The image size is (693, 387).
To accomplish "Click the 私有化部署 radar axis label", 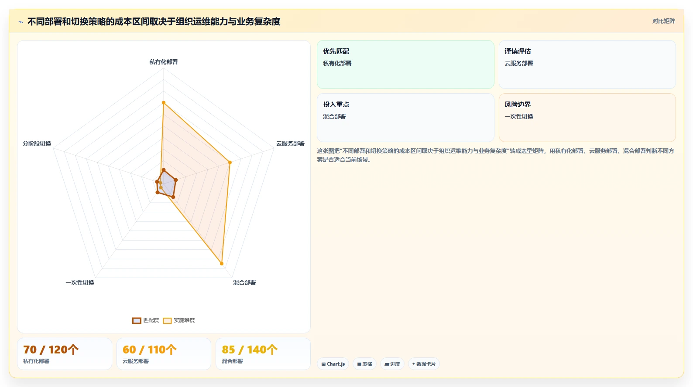I will [x=164, y=62].
